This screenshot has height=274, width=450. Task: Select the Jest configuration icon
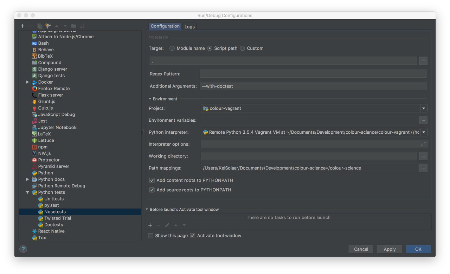pyautogui.click(x=34, y=121)
